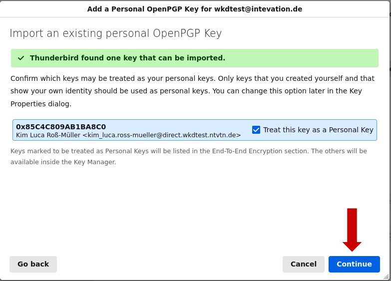
Task: Click the "Thunderbird found one key" notification text
Action: [x=127, y=58]
